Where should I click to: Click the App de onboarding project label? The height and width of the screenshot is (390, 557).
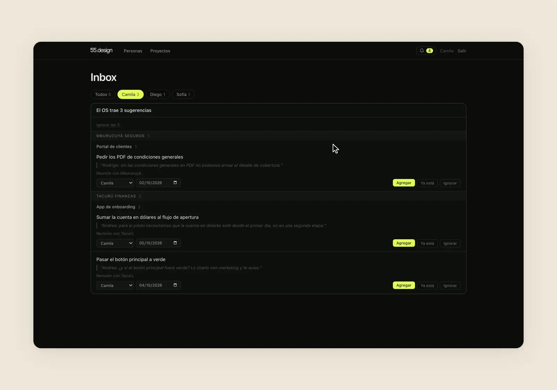tap(116, 207)
